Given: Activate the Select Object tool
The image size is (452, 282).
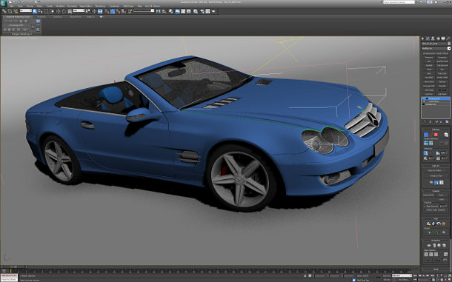Looking at the screenshot, I should 35,11.
